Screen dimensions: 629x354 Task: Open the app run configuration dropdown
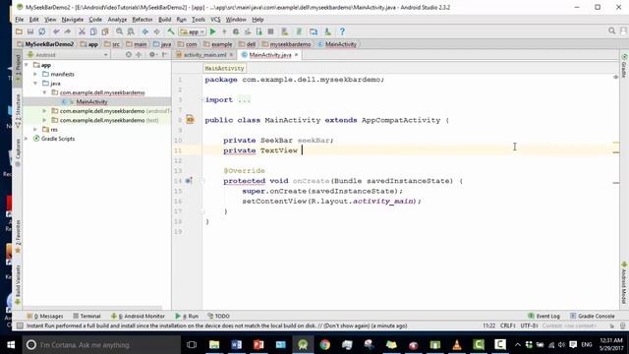193,31
